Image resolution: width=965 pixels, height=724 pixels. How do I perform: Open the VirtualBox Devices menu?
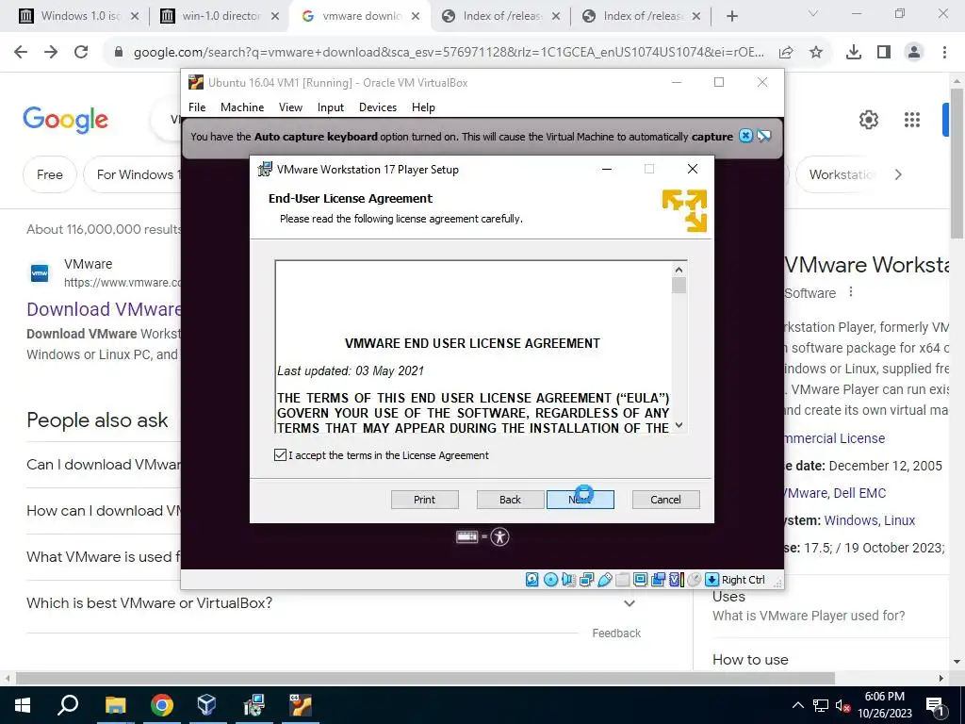[x=378, y=107]
